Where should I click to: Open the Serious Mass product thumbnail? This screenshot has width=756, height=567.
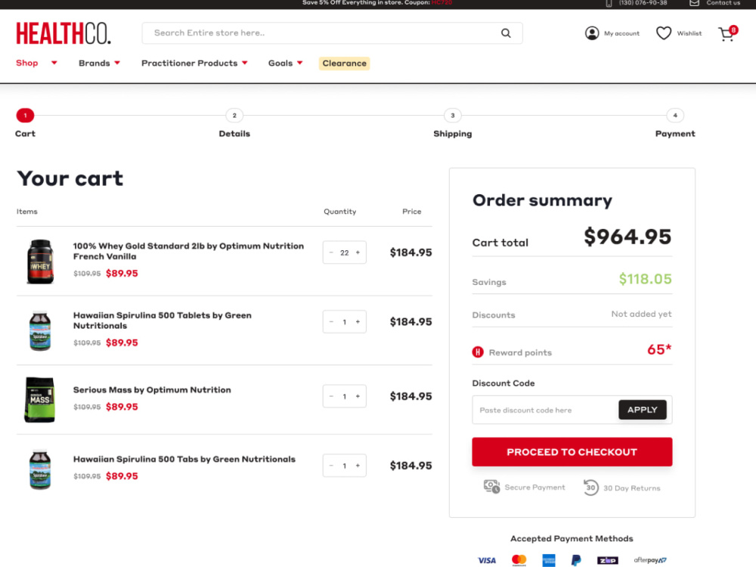coord(40,400)
